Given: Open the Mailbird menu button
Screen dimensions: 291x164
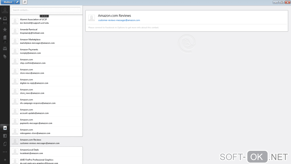Looking at the screenshot, I should coord(8,2).
